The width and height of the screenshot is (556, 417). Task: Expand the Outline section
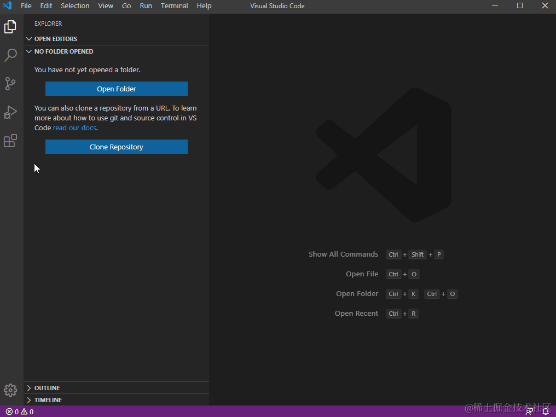[x=117, y=388]
